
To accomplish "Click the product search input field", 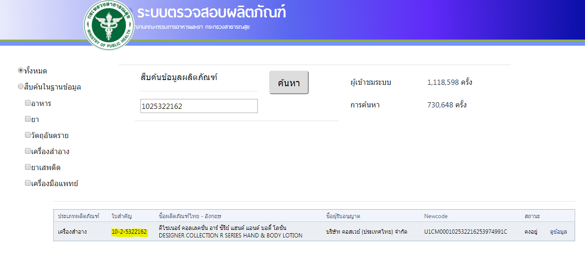I will click(199, 106).
